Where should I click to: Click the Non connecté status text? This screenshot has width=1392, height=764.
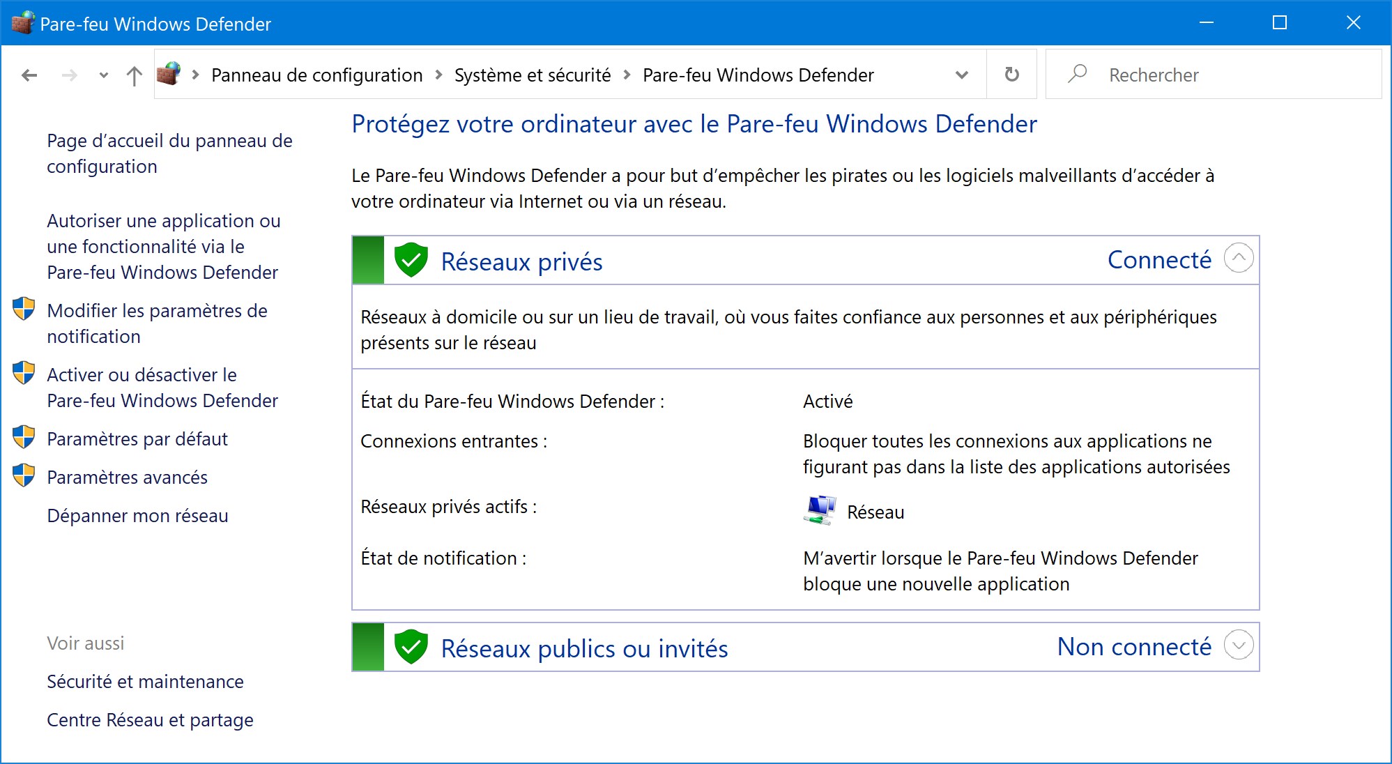pyautogui.click(x=1135, y=646)
